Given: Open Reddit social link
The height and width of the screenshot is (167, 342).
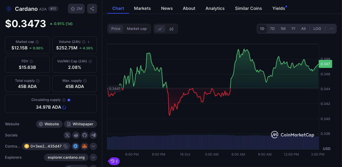Looking at the screenshot, I should tap(76, 135).
